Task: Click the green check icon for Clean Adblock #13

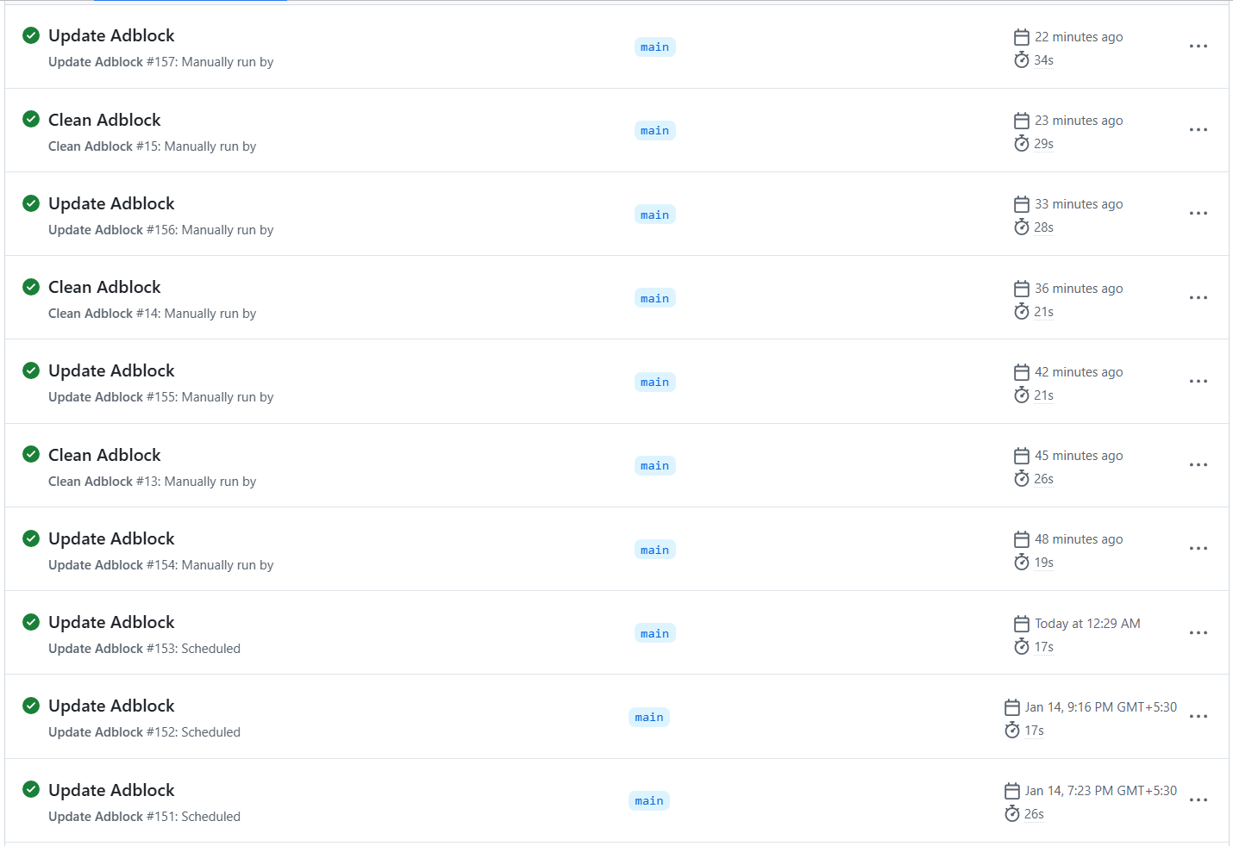Action: 31,454
